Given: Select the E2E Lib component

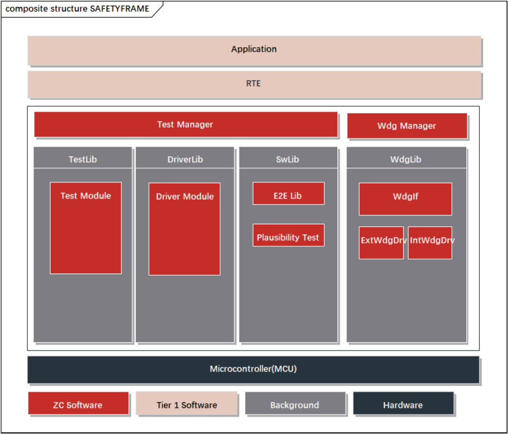Looking at the screenshot, I should (288, 194).
